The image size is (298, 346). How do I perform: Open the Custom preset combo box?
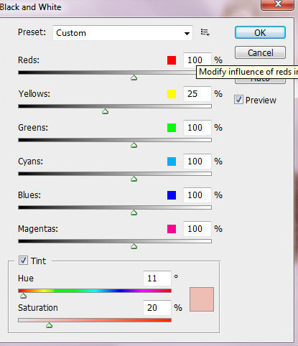123,33
